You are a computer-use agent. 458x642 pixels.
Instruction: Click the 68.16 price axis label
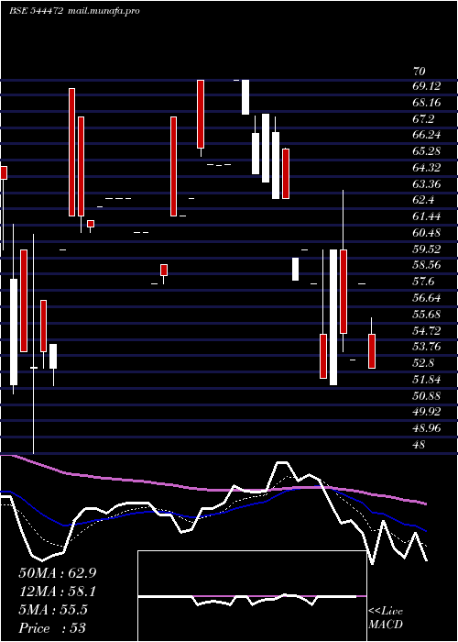click(427, 103)
